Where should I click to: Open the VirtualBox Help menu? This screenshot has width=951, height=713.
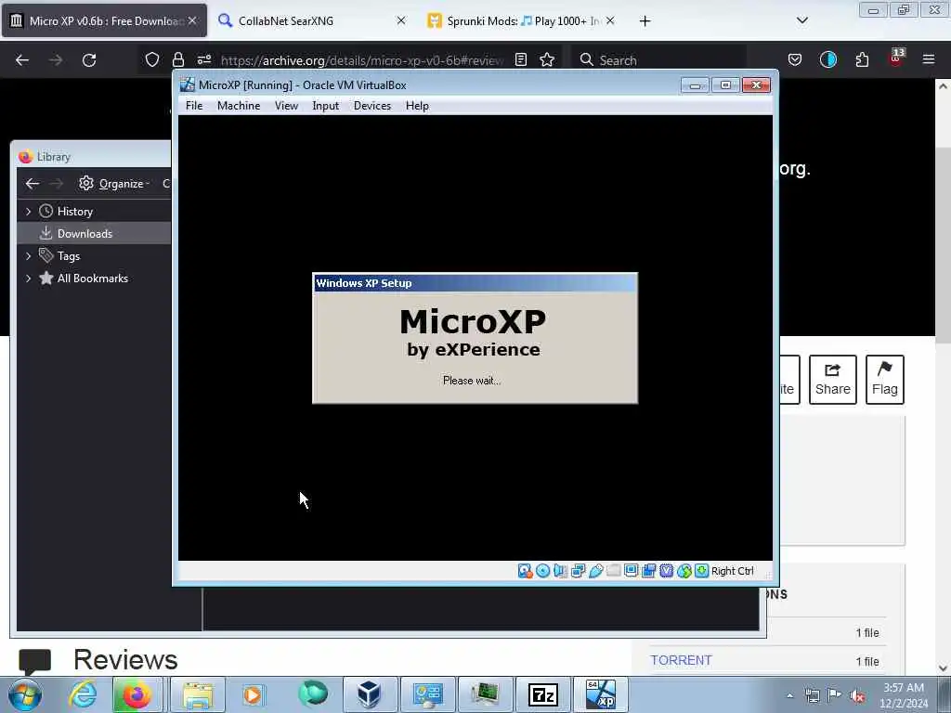[417, 106]
